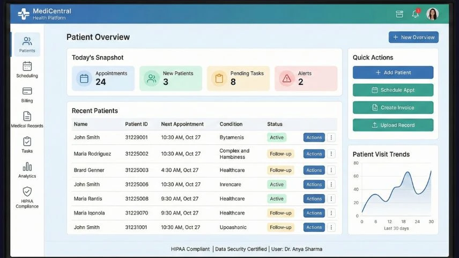Click the Schedule Appt button

(x=393, y=90)
